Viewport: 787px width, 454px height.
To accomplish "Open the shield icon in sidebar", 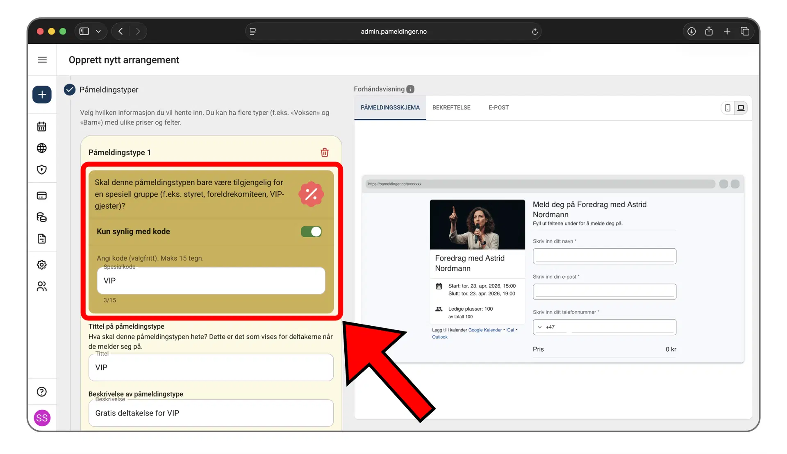I will (x=42, y=170).
